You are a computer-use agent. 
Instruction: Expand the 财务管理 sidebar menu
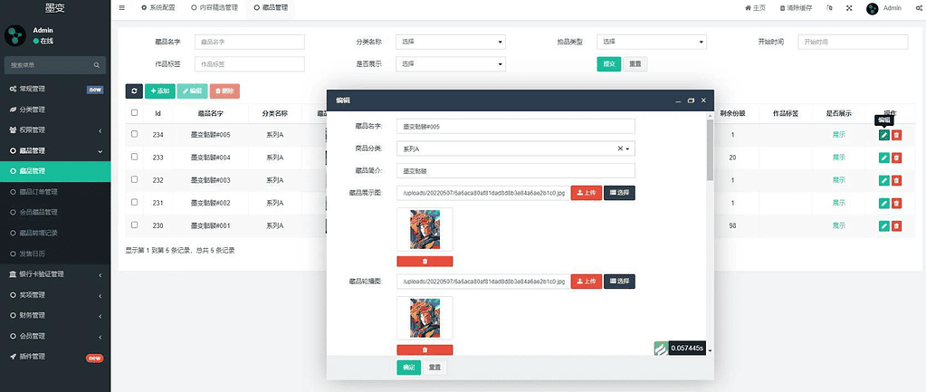55,315
